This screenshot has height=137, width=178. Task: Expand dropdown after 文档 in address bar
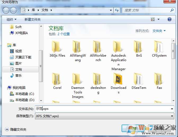pos(51,10)
